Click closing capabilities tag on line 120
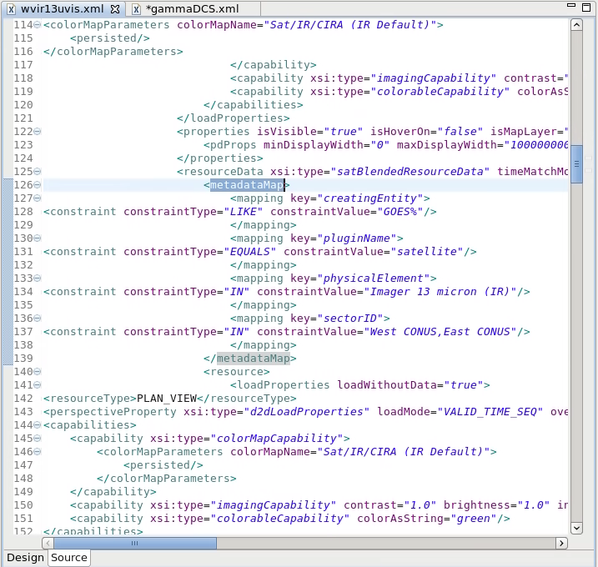The image size is (598, 567). click(254, 105)
